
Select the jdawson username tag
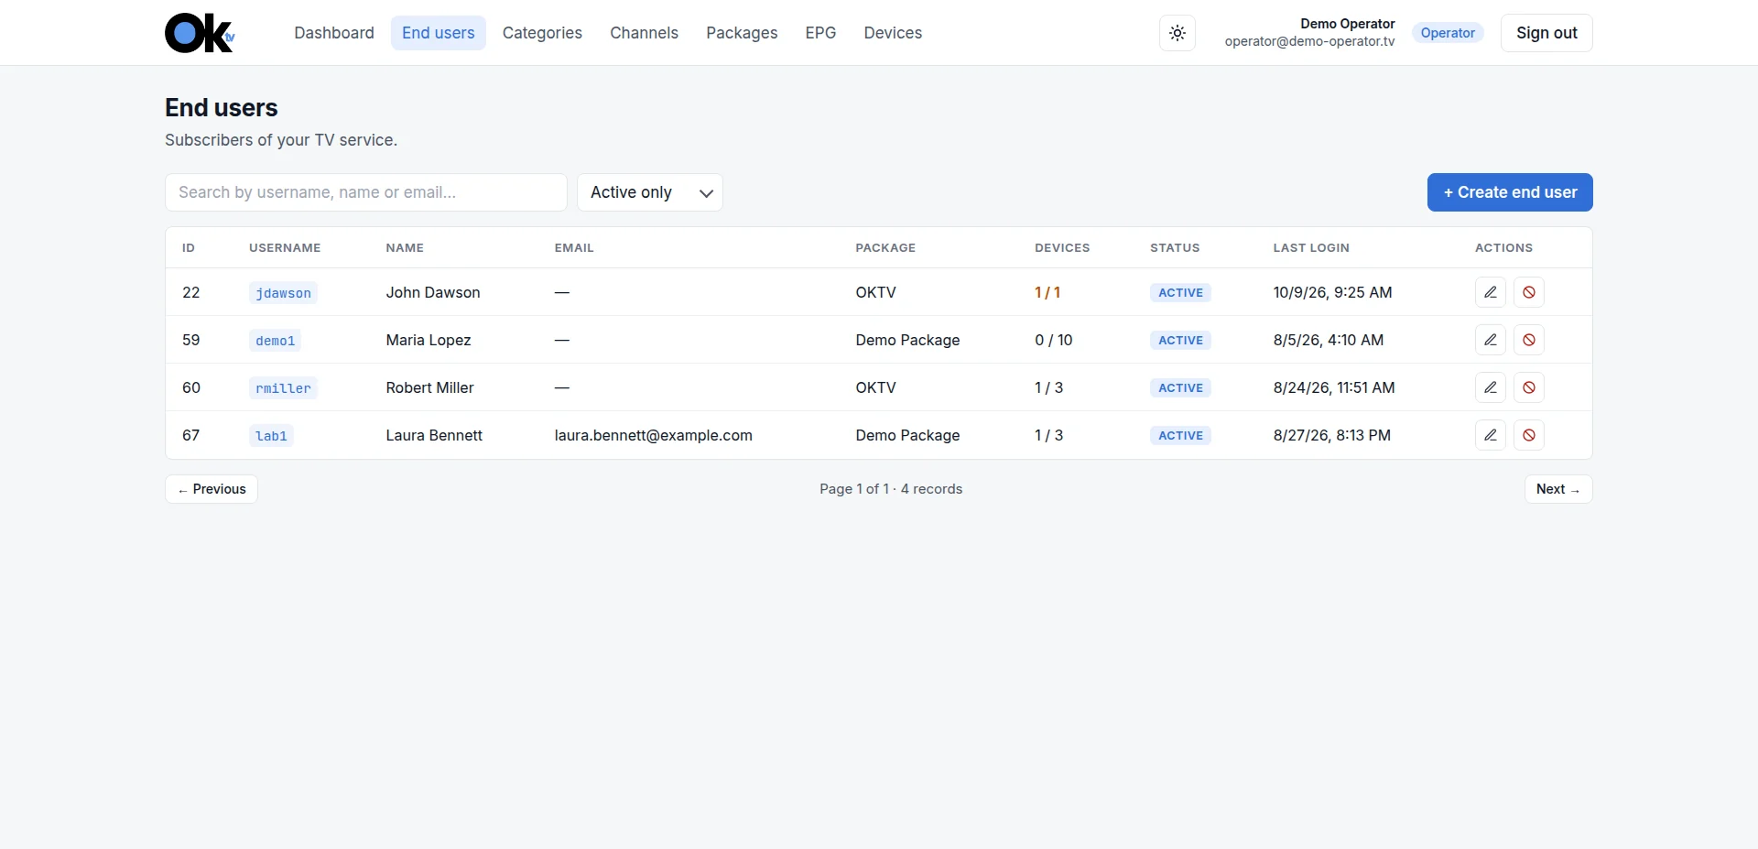283,293
